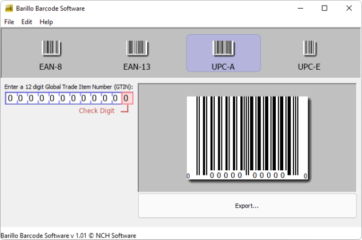Viewport: 362px width, 240px height.
Task: Select the UPC-A barcode type
Action: point(223,53)
